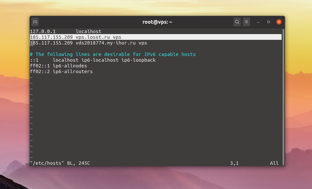Click the terminal search icon
The width and height of the screenshot is (312, 189).
click(237, 22)
